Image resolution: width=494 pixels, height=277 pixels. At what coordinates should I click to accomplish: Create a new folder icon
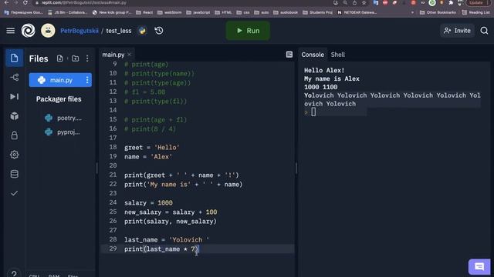tap(76, 58)
